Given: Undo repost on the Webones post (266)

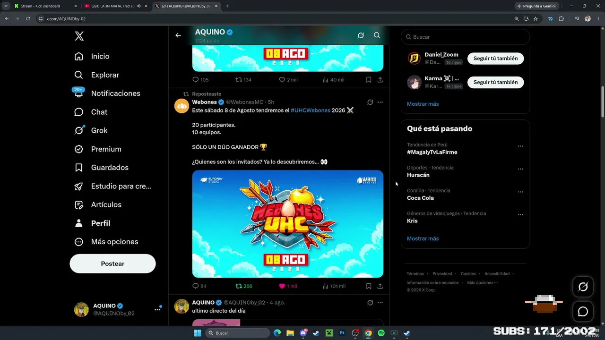Looking at the screenshot, I should point(244,286).
